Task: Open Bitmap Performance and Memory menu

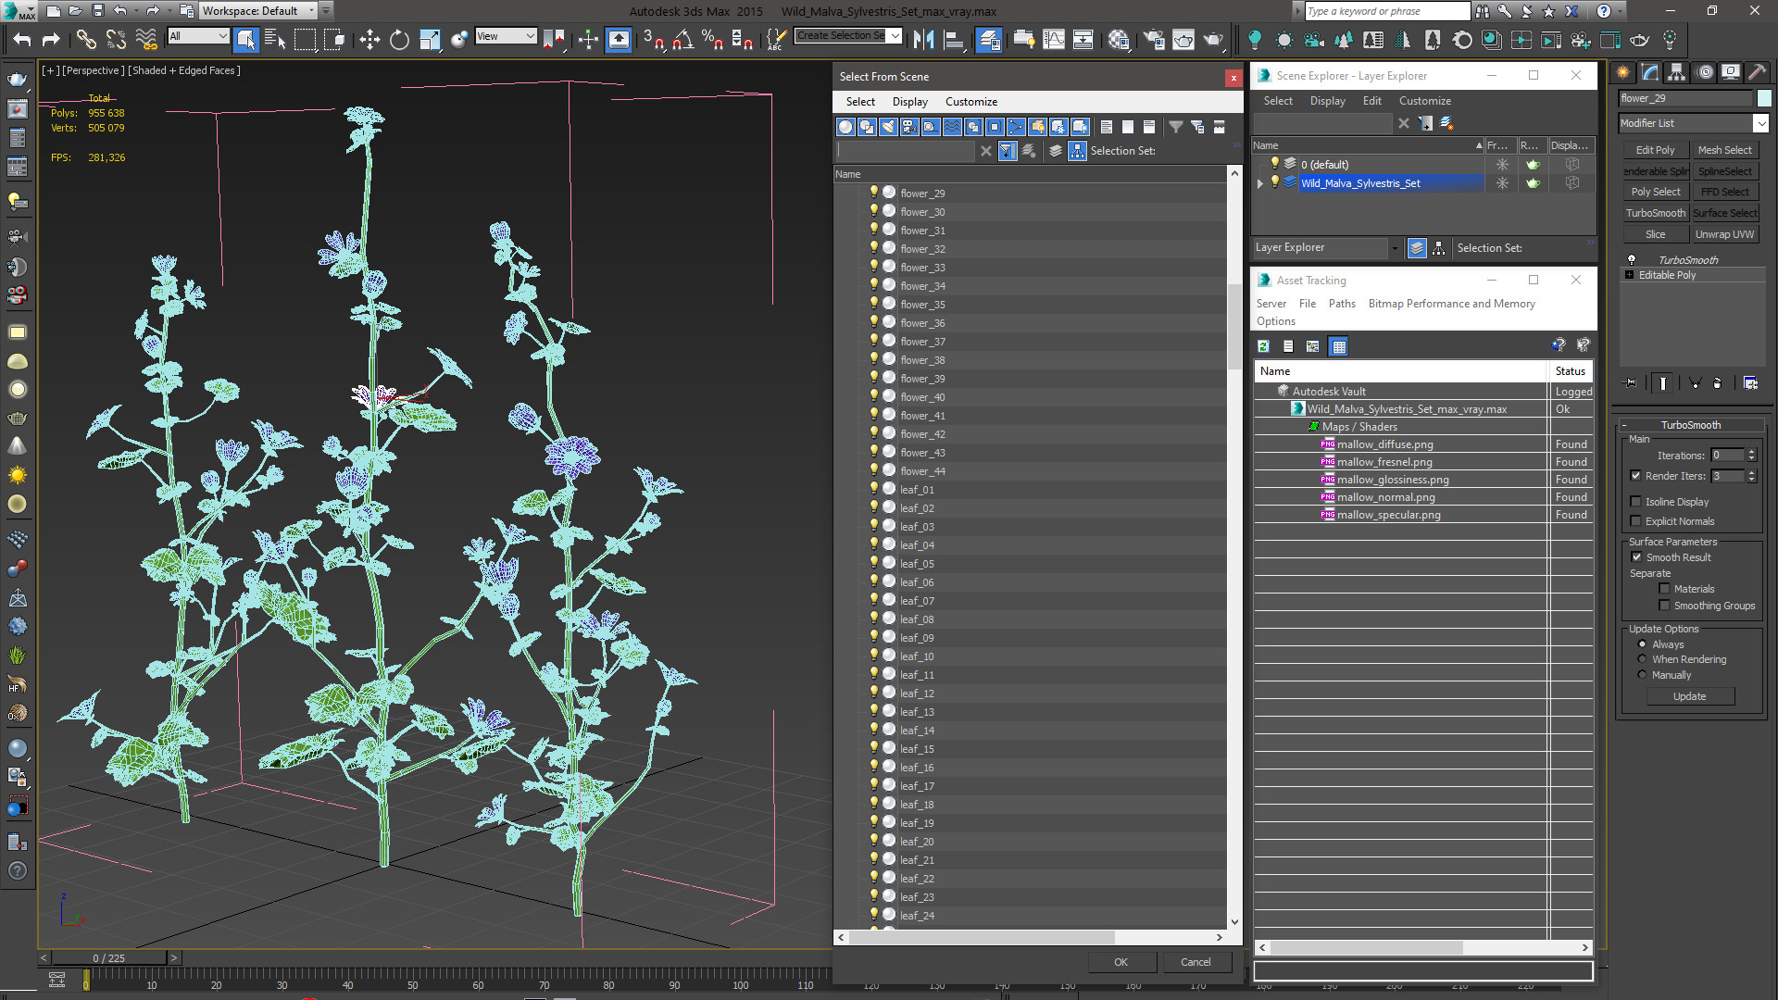Action: tap(1451, 304)
